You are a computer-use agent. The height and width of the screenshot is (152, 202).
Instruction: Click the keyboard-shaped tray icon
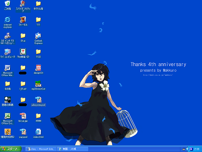point(184,149)
